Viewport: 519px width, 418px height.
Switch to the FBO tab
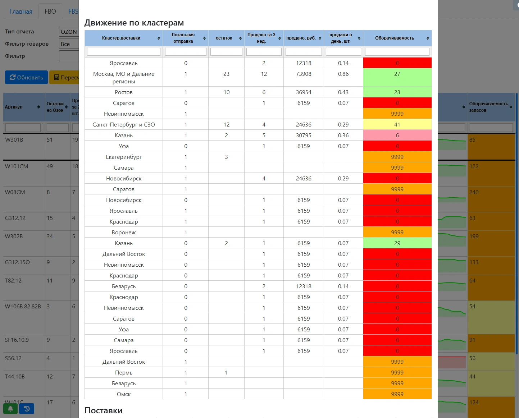pos(50,12)
